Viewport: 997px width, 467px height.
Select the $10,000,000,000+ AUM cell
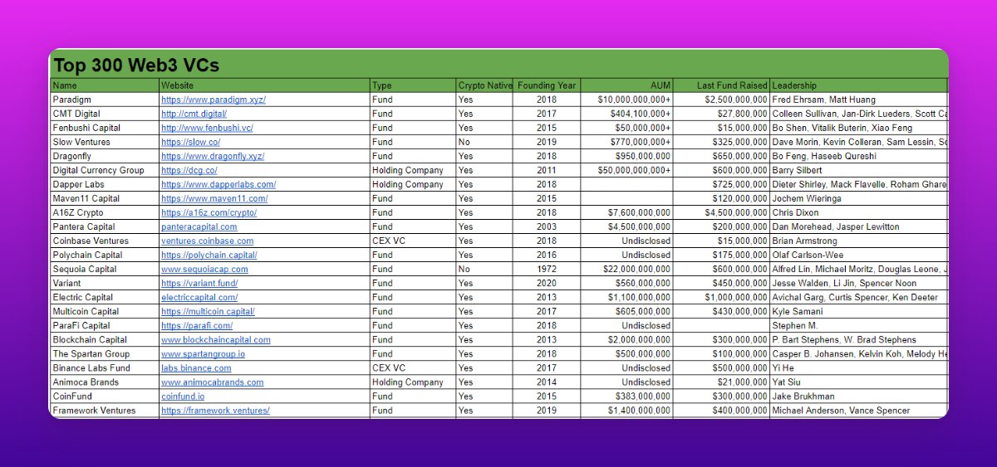click(x=627, y=100)
